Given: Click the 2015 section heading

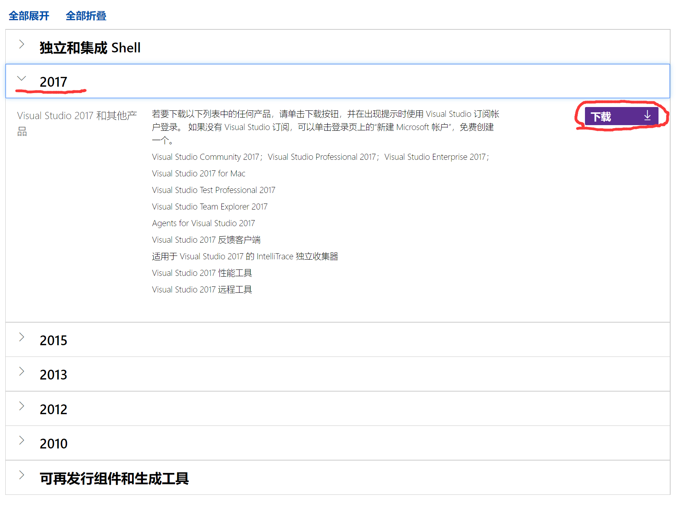Looking at the screenshot, I should 53,341.
